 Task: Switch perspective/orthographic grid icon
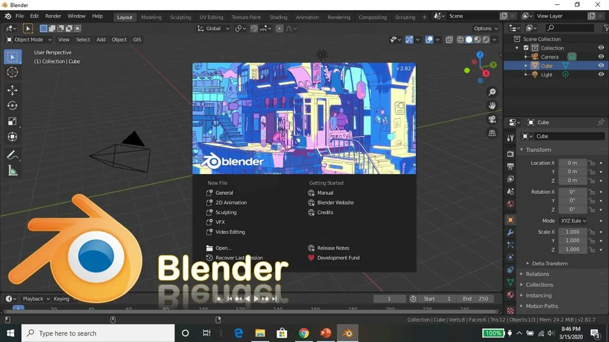(492, 133)
